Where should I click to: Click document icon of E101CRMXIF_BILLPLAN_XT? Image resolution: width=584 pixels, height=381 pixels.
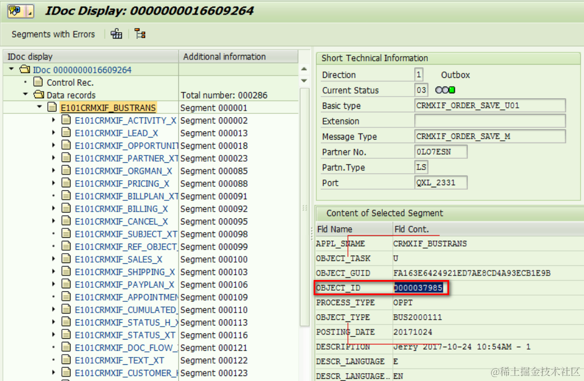[x=66, y=195]
